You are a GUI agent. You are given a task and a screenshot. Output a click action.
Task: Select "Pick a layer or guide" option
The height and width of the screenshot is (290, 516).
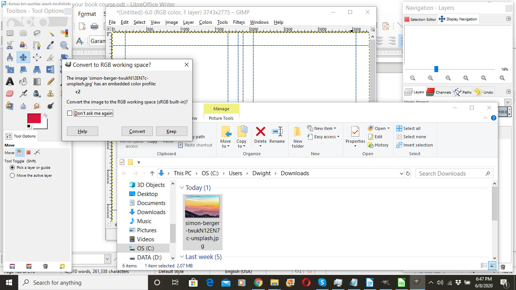pos(12,168)
